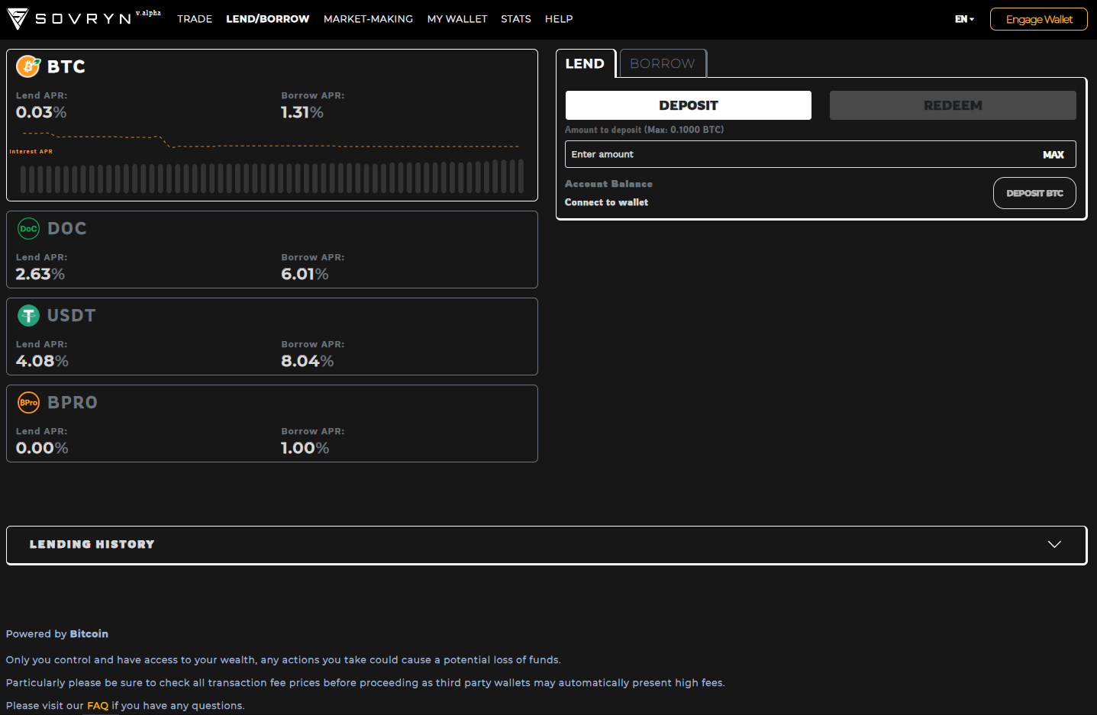This screenshot has height=715, width=1097.
Task: Click the Account Balance label
Action: point(608,184)
